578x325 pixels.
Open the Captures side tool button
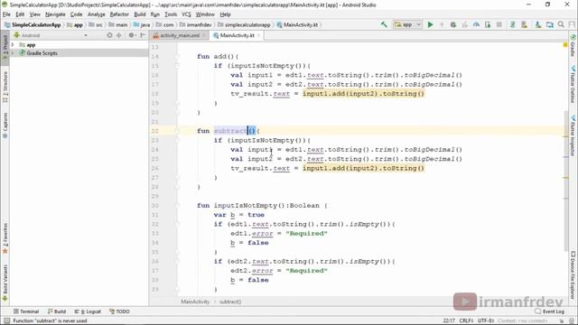pyautogui.click(x=5, y=125)
